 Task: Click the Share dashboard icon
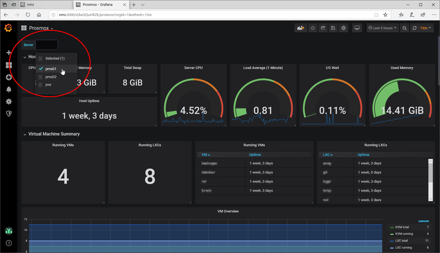[323, 28]
